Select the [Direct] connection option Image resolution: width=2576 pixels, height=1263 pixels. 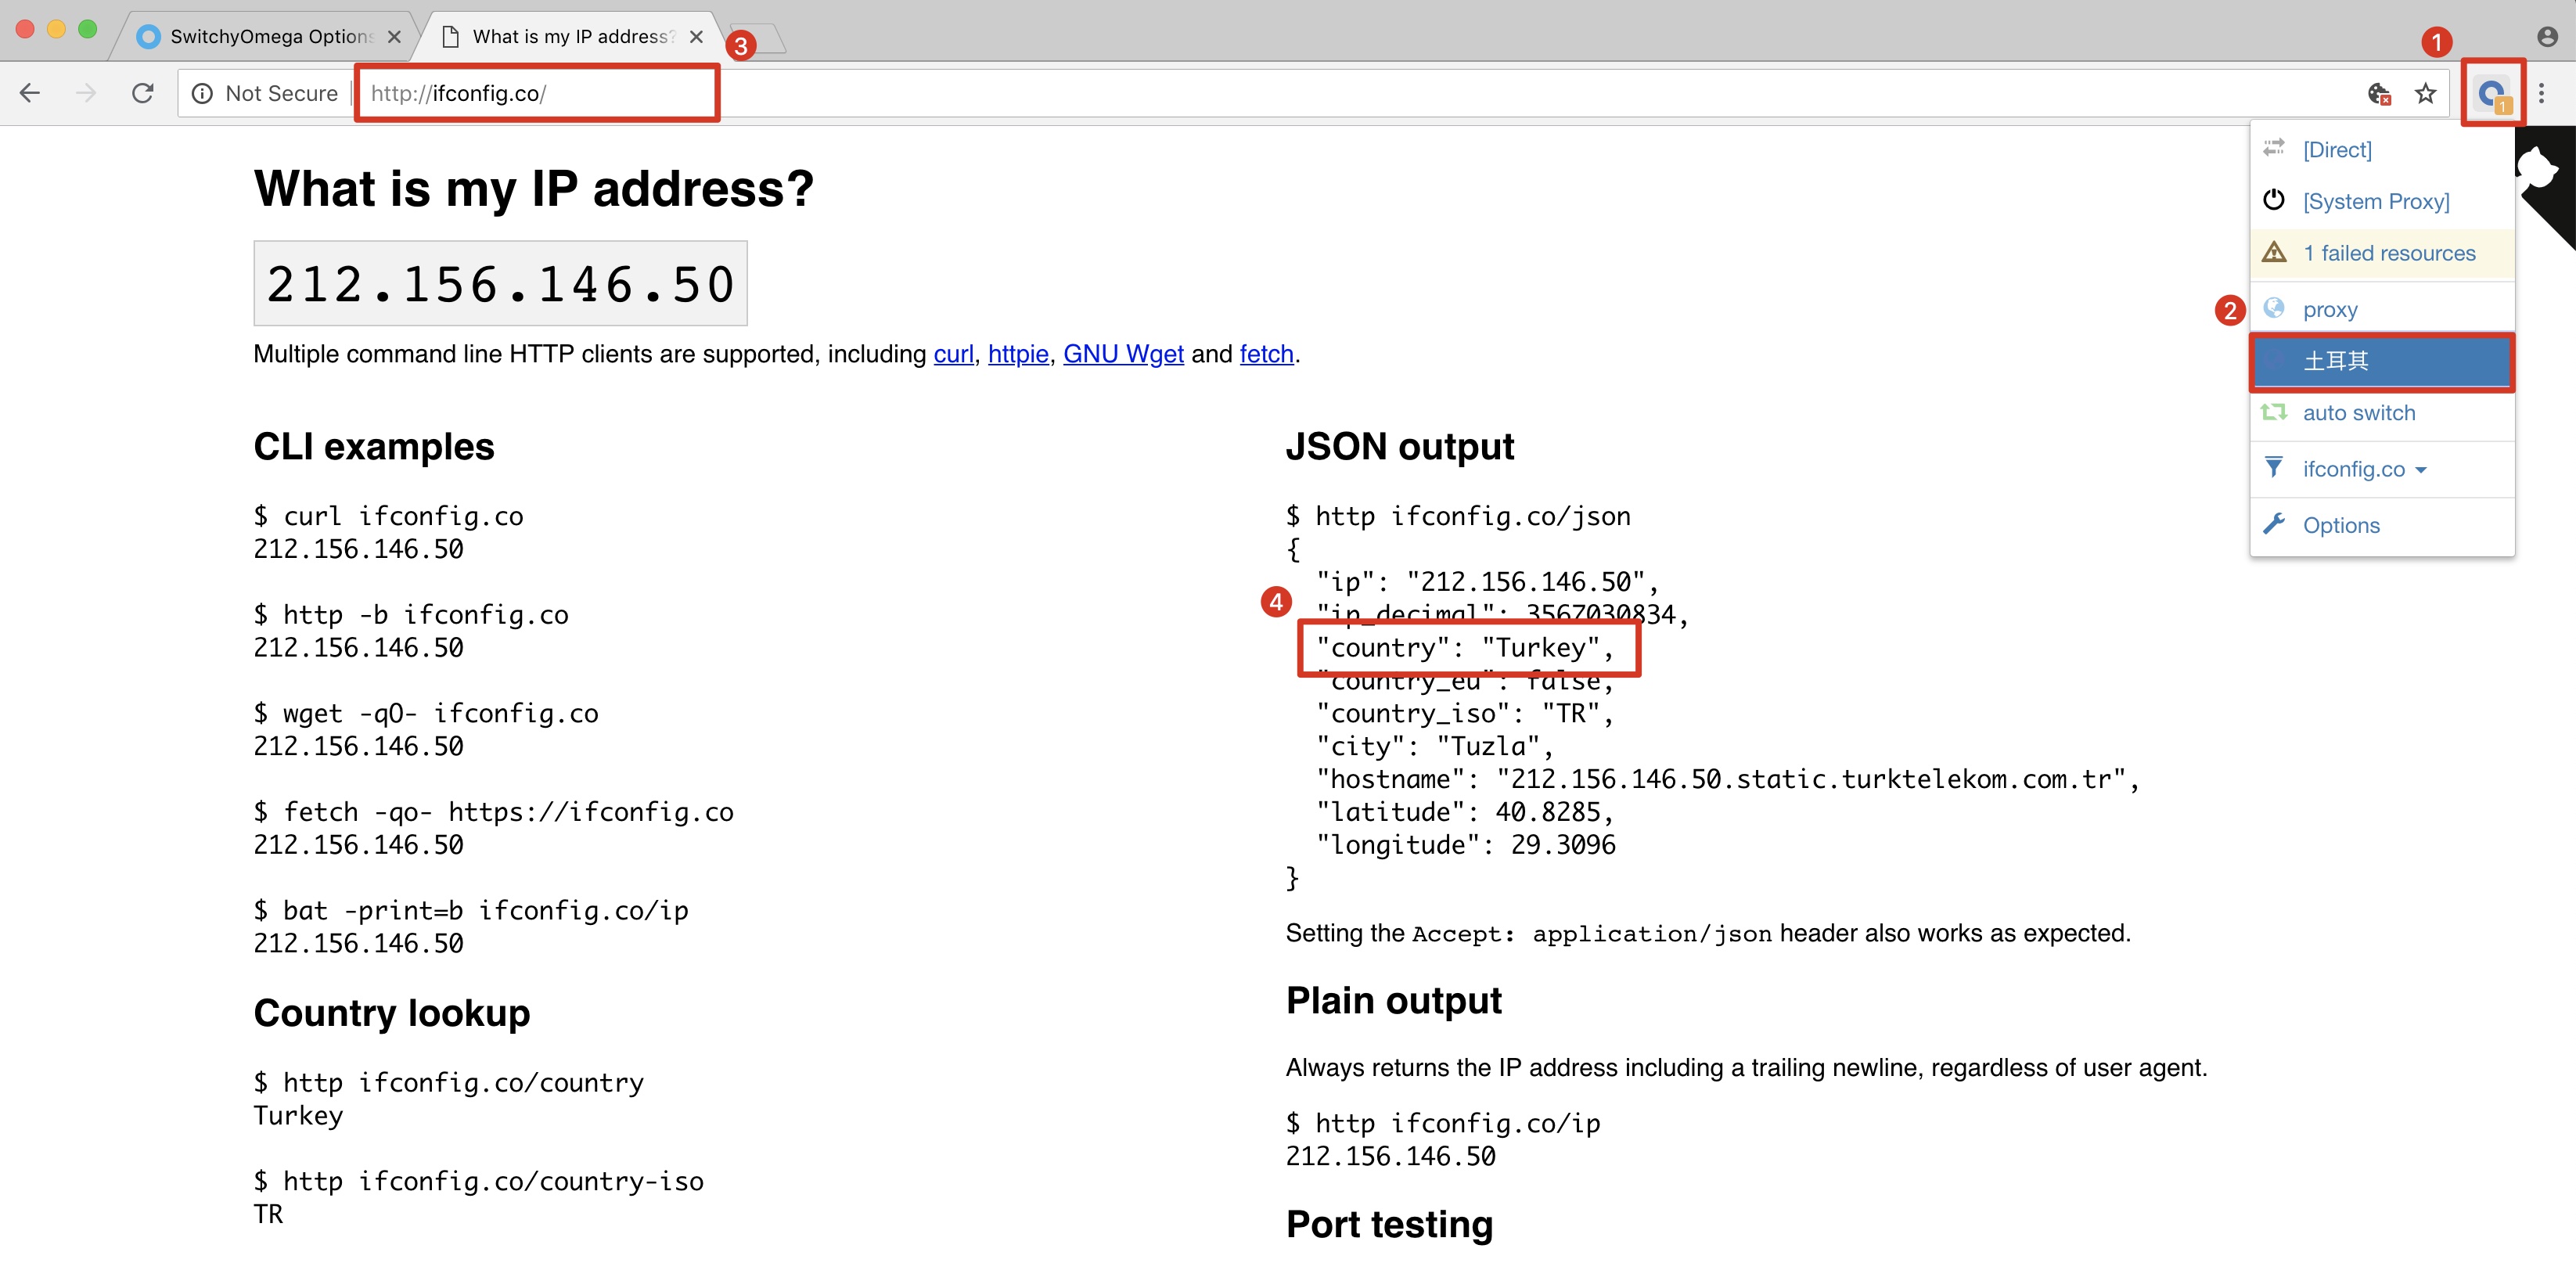click(2336, 149)
